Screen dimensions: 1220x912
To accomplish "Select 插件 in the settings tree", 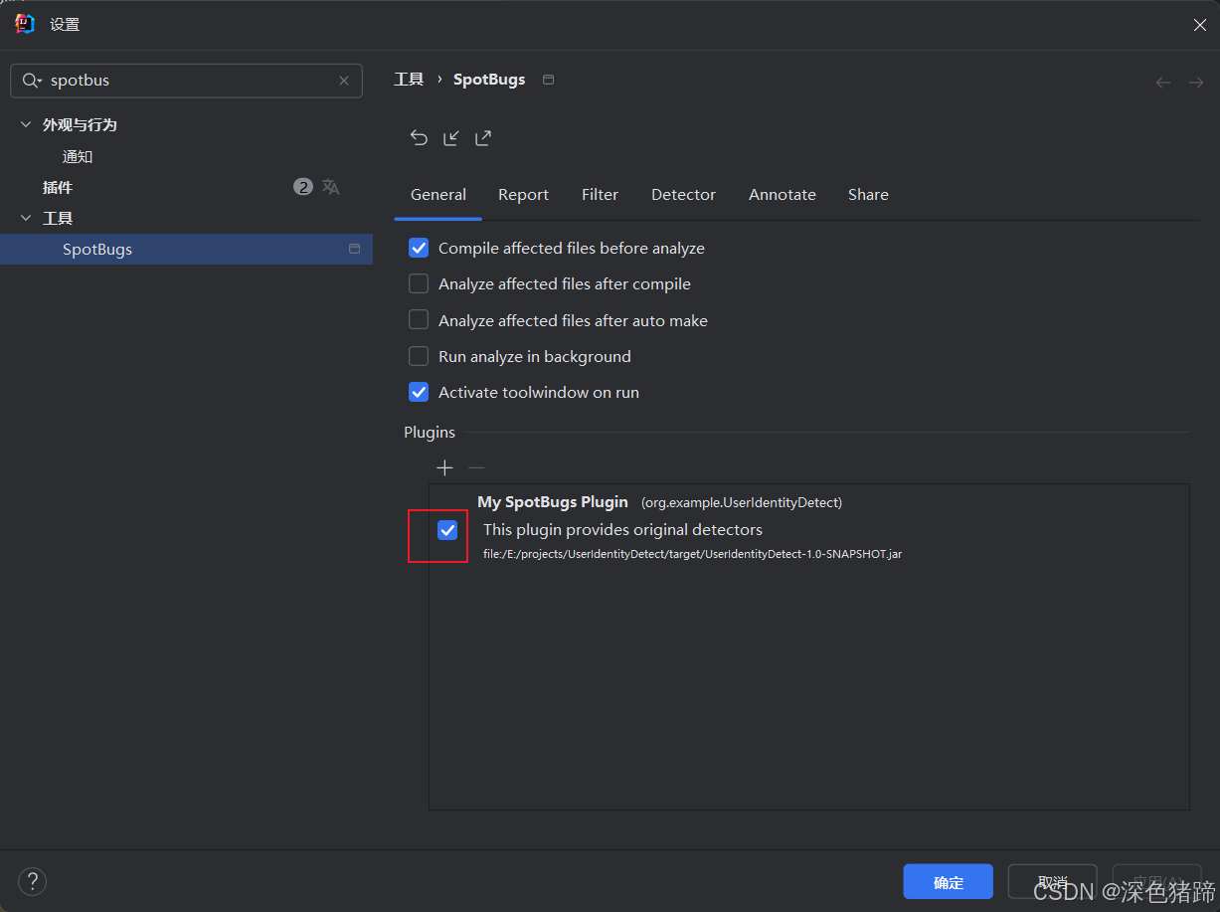I will coord(58,187).
